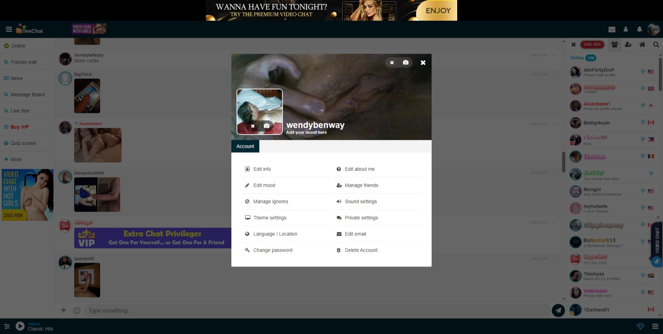Send the message with paper plane button

click(558, 310)
